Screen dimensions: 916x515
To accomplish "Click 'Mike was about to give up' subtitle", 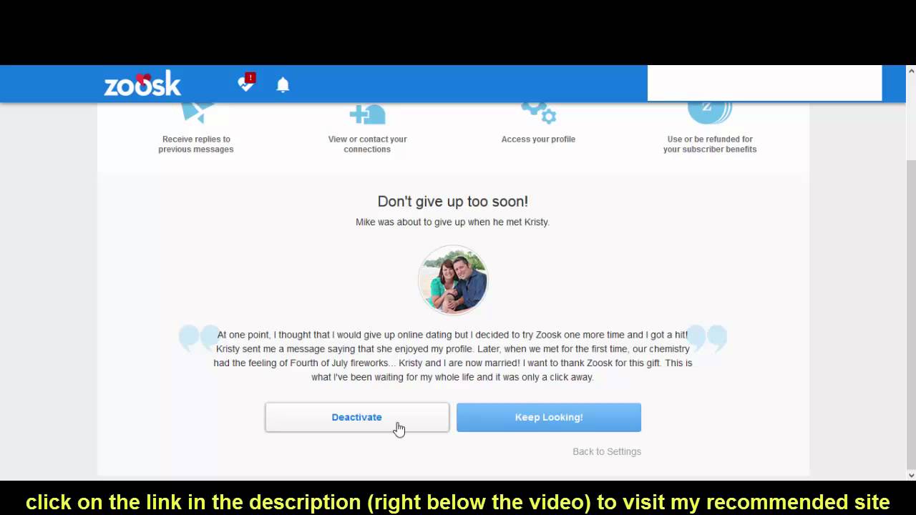I will coord(453,222).
